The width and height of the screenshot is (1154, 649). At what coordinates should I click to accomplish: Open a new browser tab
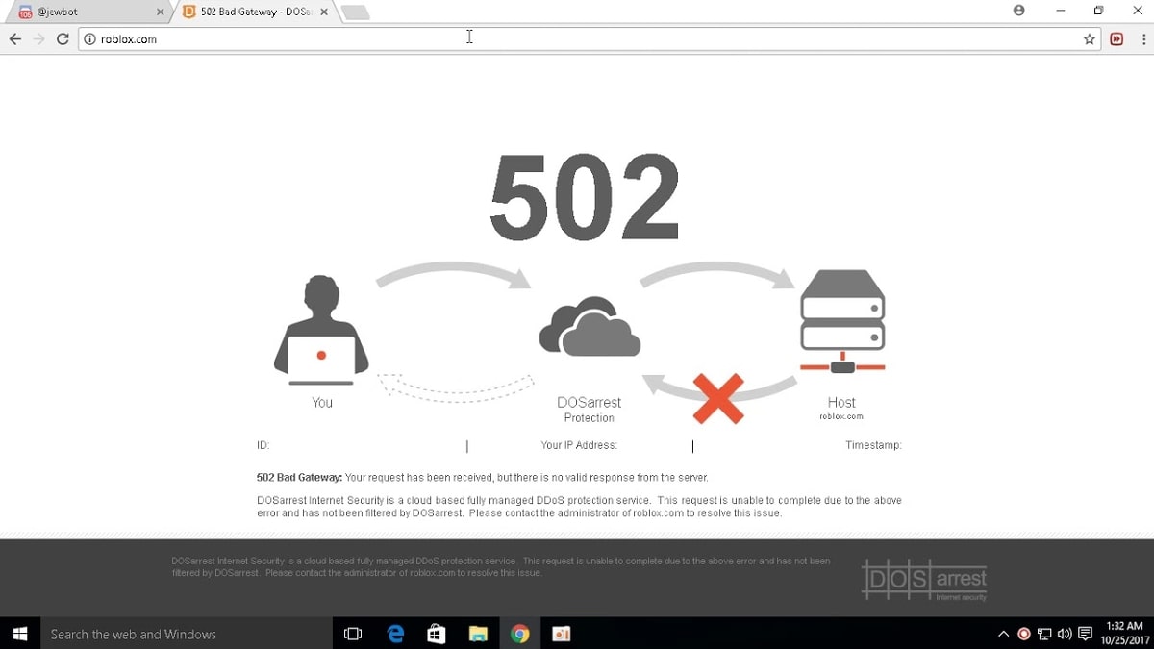[x=355, y=12]
